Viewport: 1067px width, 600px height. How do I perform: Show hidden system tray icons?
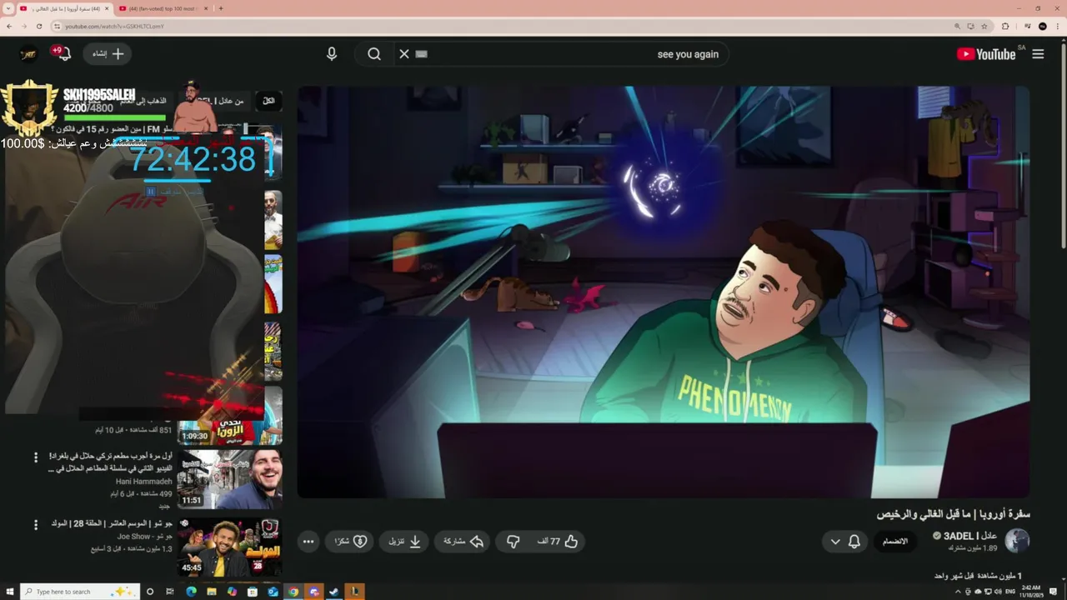pyautogui.click(x=957, y=592)
